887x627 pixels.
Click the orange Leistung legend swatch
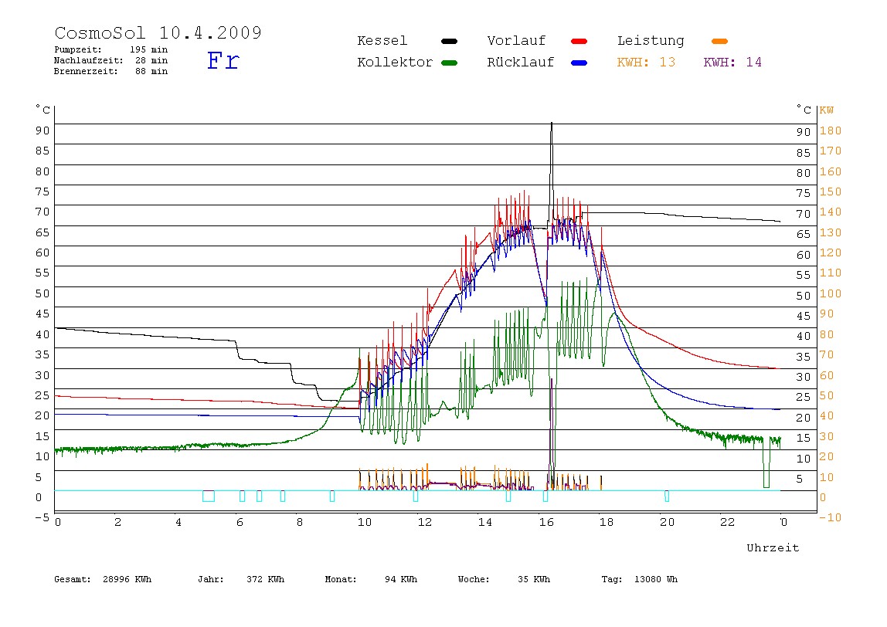click(719, 41)
